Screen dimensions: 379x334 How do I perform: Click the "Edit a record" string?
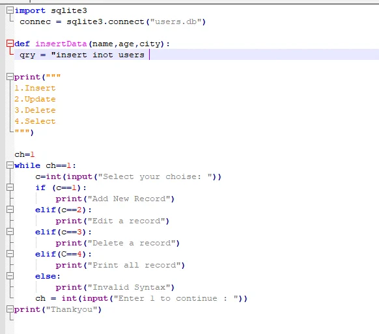coord(126,221)
